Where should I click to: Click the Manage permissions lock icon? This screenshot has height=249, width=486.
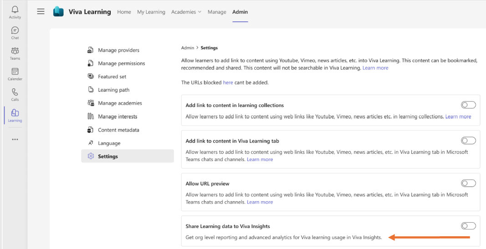[91, 63]
